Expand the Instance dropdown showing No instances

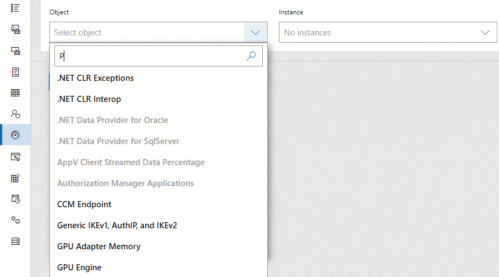pyautogui.click(x=388, y=33)
